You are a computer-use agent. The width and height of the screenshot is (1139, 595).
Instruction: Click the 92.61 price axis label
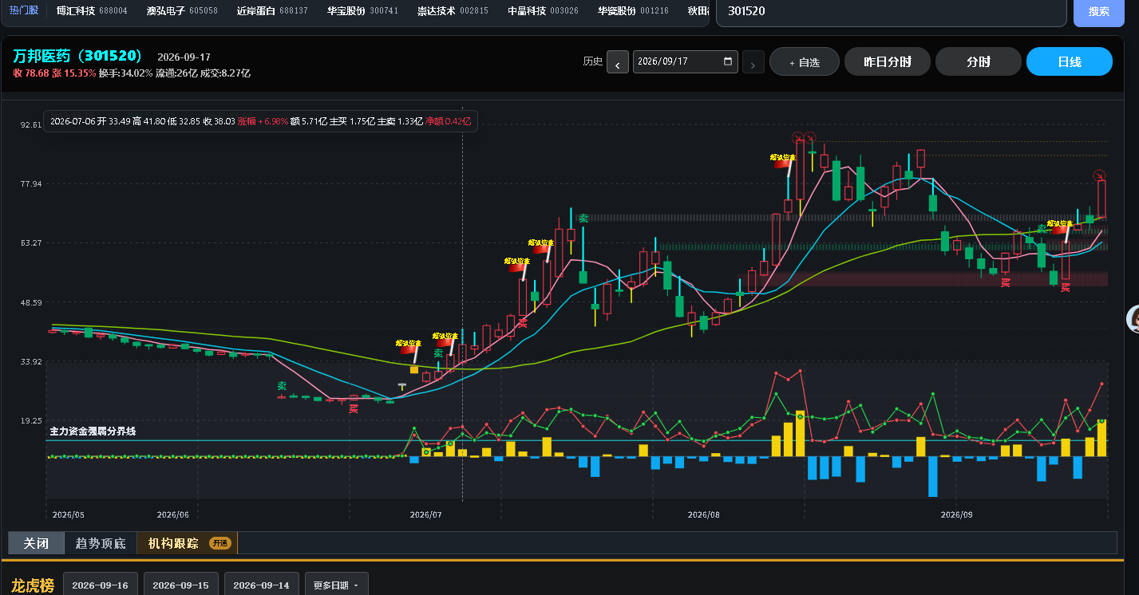click(32, 125)
